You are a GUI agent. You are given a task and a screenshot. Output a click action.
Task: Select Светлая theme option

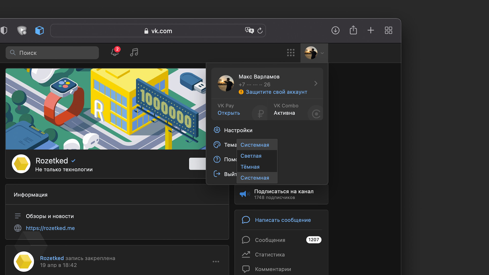coord(257,156)
